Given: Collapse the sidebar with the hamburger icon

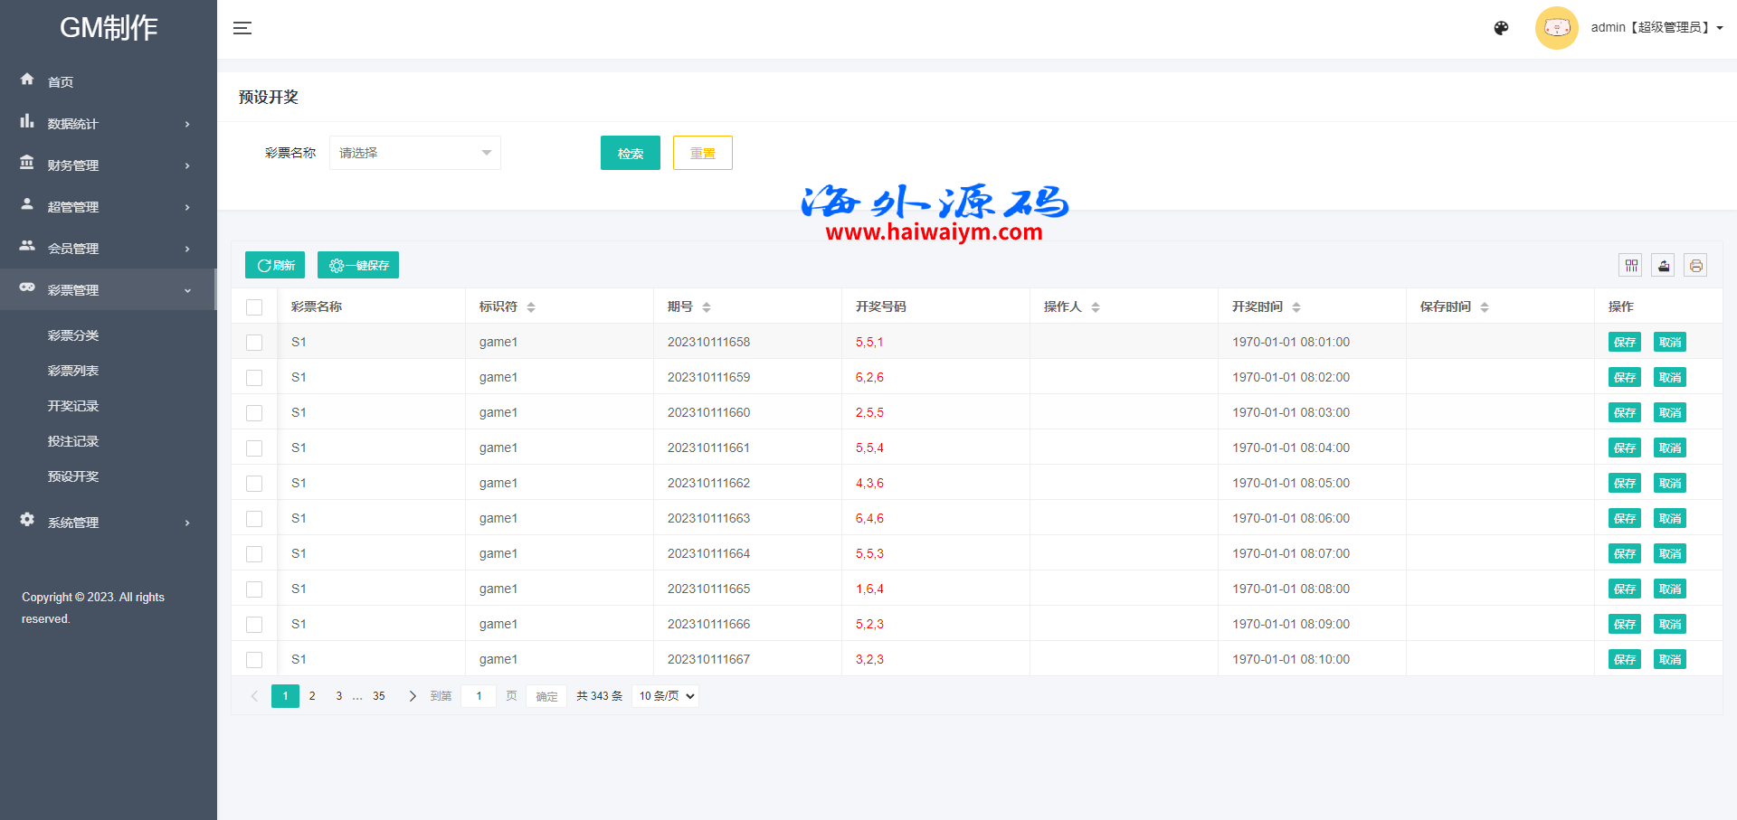Looking at the screenshot, I should coord(242,28).
